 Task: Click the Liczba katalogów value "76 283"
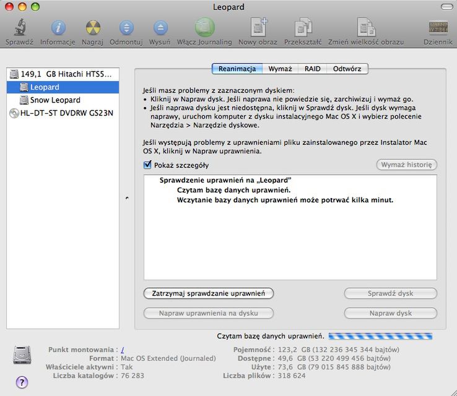click(x=133, y=376)
